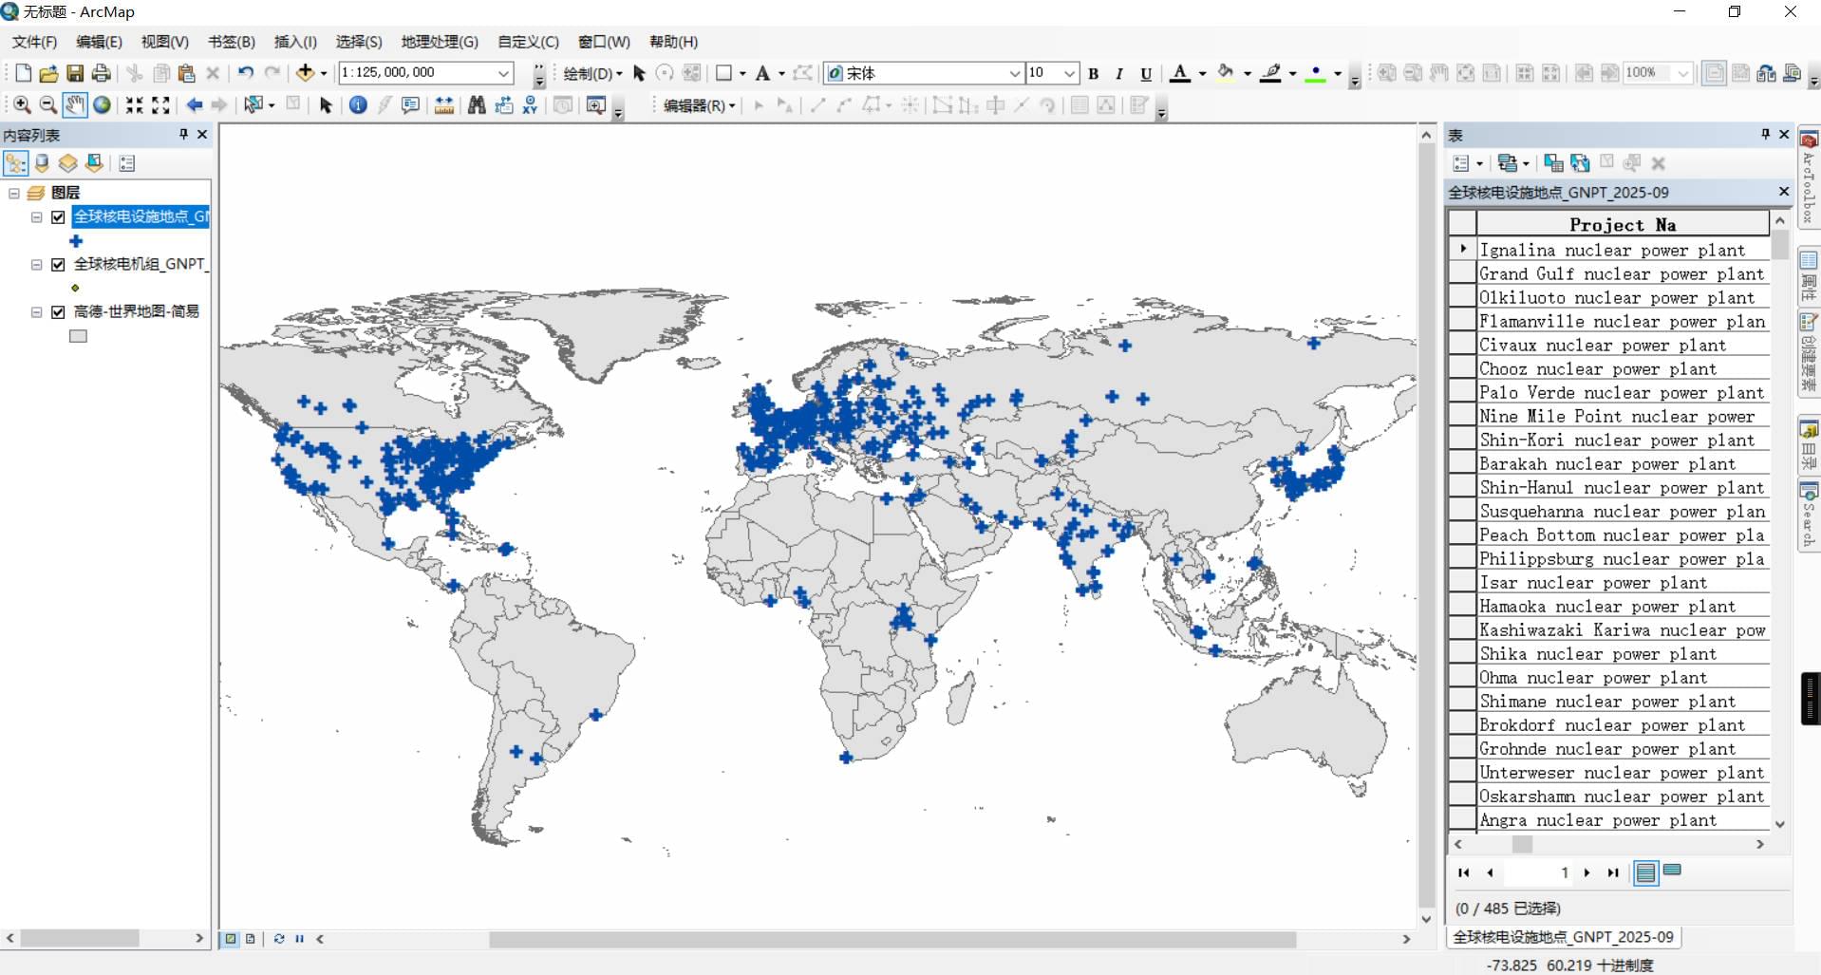
Task: Toggle Italic text formatting
Action: pyautogui.click(x=1119, y=73)
